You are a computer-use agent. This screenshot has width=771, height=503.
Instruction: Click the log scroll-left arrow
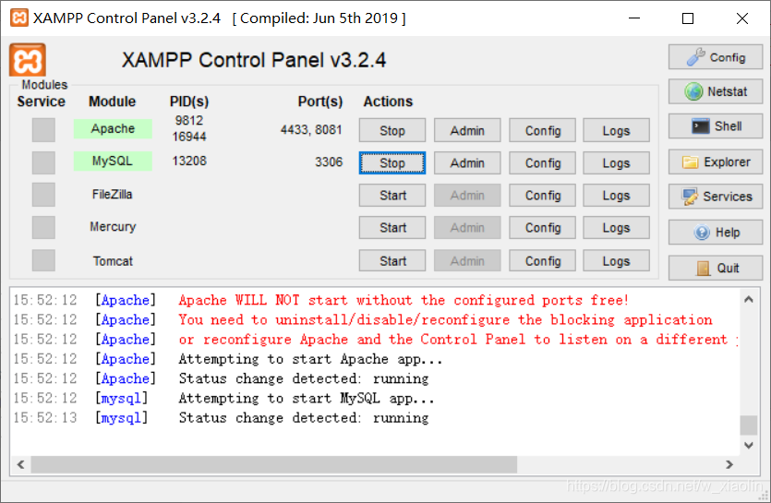(20, 464)
